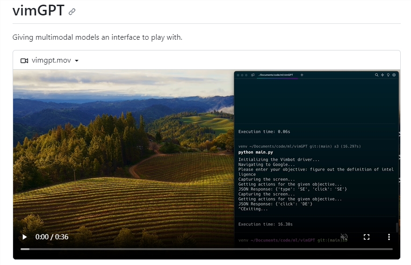Screen dimensions: 411x265
Task: Click the terminal lightning bolt icon
Action: coord(382,75)
